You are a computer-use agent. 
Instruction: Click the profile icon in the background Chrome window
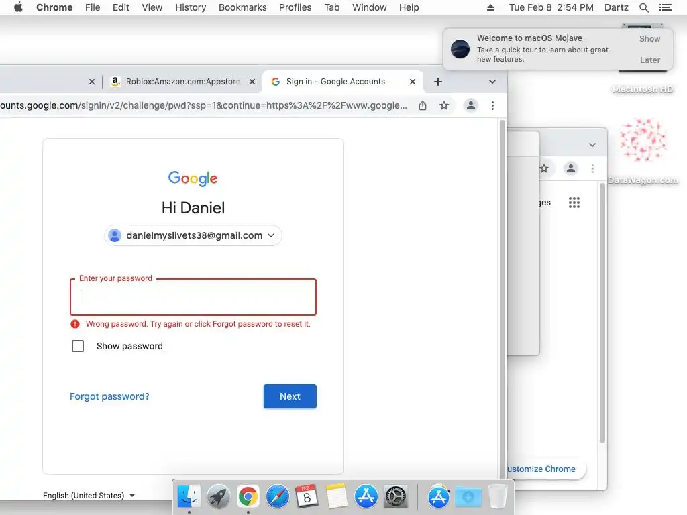coord(571,168)
